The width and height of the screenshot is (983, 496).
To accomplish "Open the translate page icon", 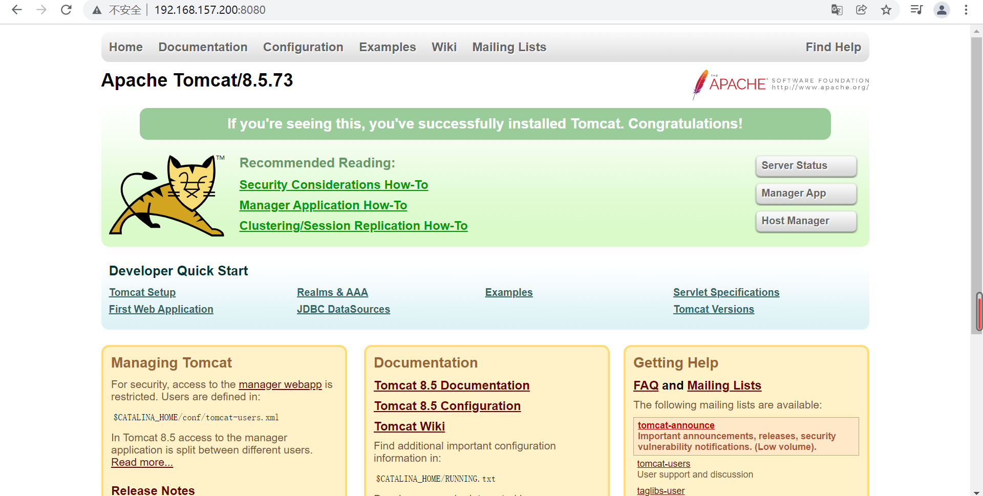I will [837, 10].
